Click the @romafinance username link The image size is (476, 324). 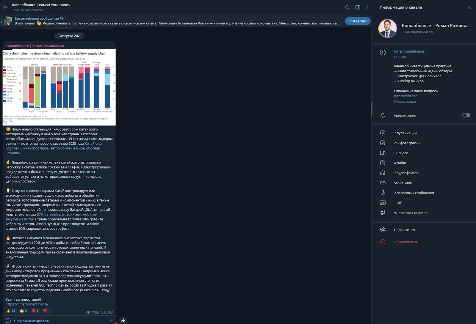(x=405, y=96)
